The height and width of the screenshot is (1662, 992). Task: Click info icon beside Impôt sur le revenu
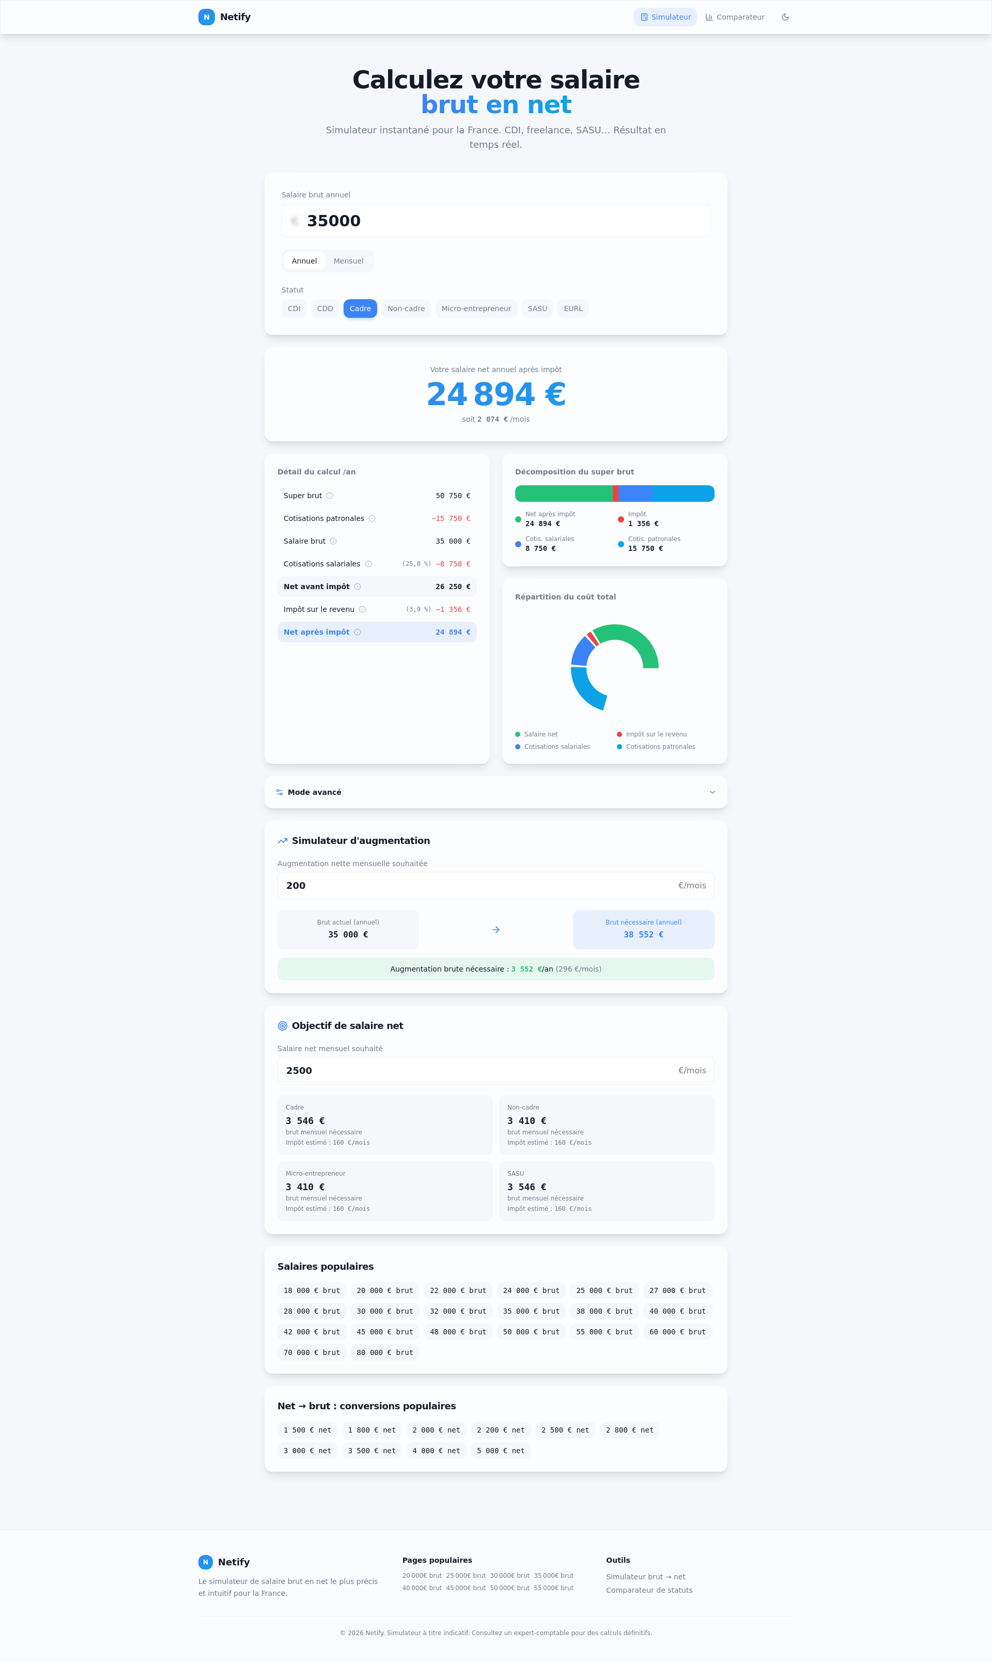[362, 610]
